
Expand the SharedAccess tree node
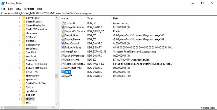click(x=20, y=22)
